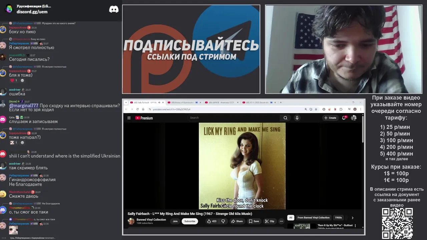Go back using the browser back arrow

coord(126,109)
